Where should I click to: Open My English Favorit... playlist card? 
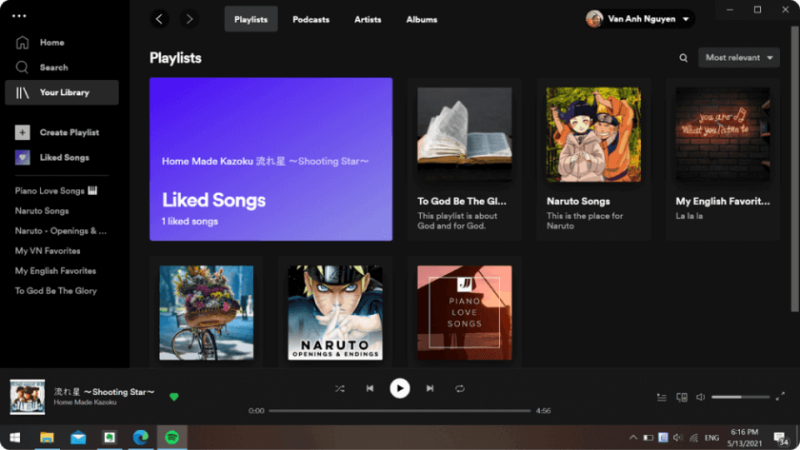[x=723, y=159]
